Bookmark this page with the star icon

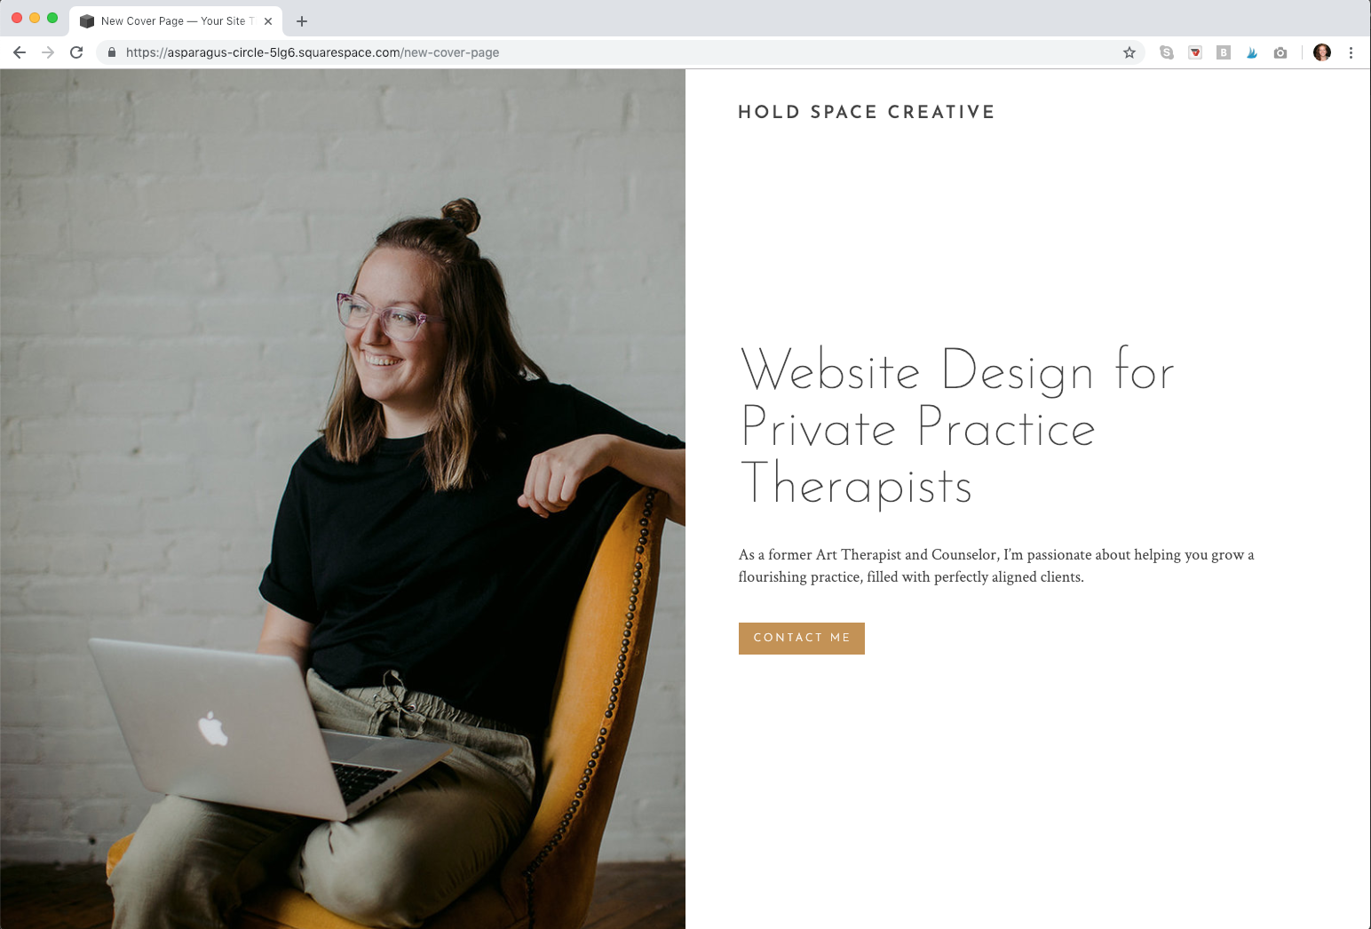(x=1129, y=52)
